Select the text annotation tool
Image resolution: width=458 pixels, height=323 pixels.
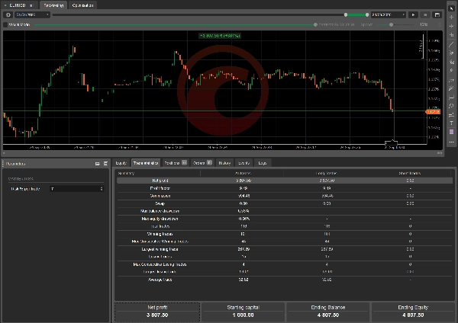point(451,123)
